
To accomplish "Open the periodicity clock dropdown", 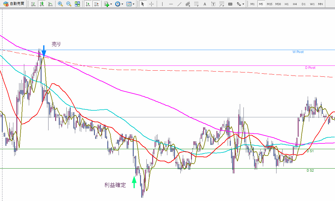I will 119,4.
